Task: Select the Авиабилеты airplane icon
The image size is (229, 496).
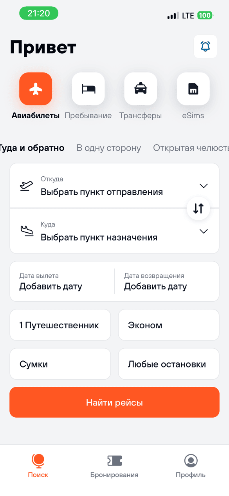Action: click(35, 89)
